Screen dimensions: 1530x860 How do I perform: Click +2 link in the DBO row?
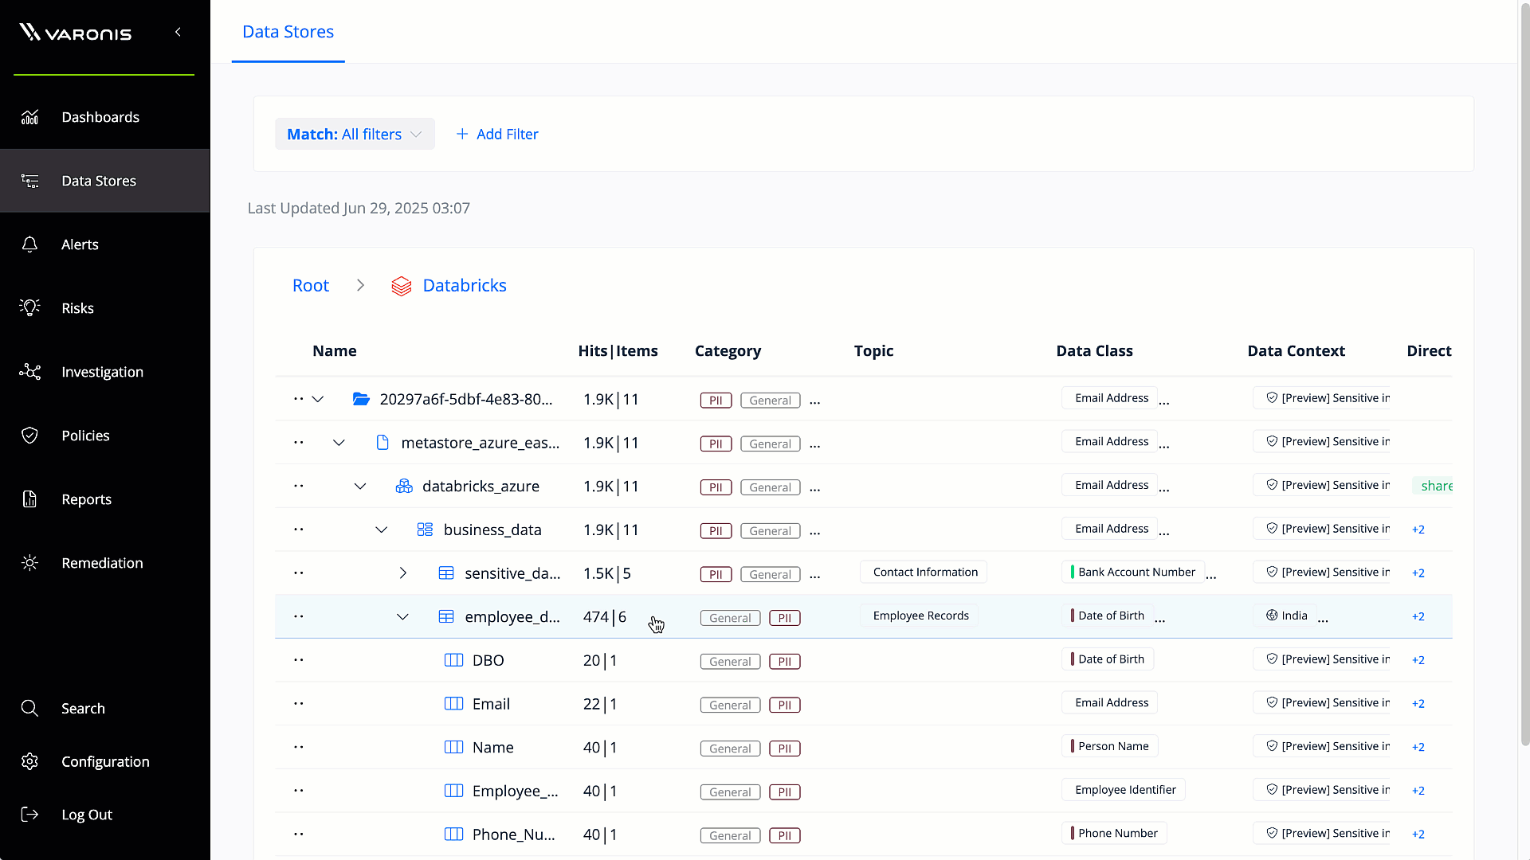pos(1418,660)
